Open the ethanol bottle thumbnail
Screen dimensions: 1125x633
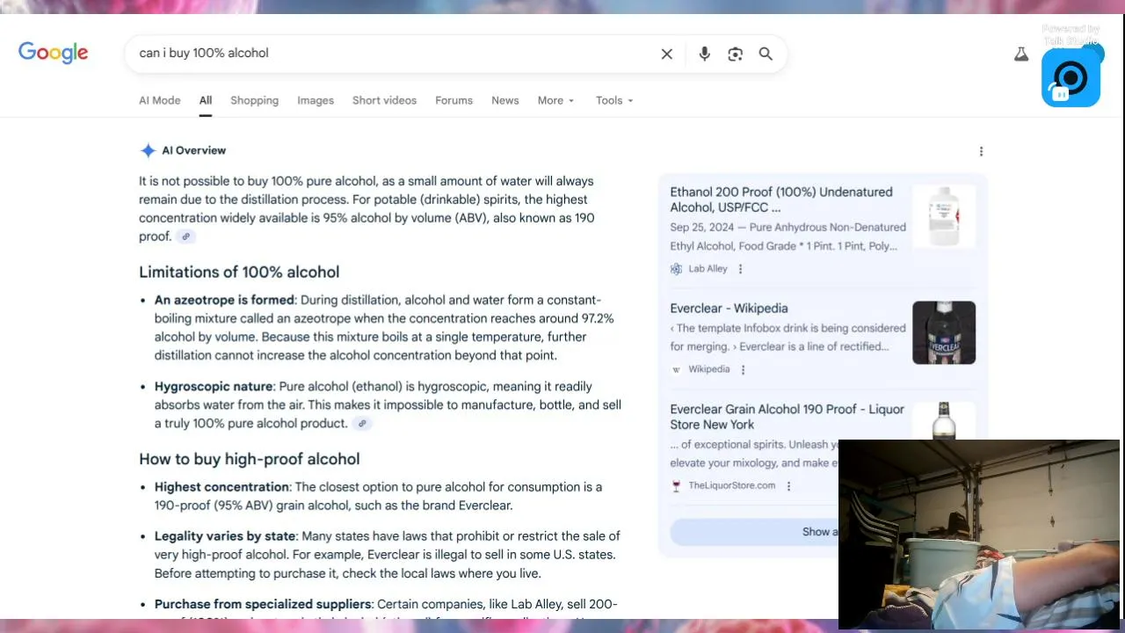tap(944, 216)
